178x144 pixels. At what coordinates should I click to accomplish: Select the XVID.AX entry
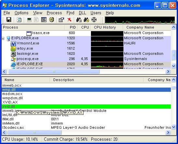pyautogui.click(x=10, y=102)
